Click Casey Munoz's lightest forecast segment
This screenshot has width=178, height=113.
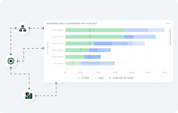pos(156,30)
